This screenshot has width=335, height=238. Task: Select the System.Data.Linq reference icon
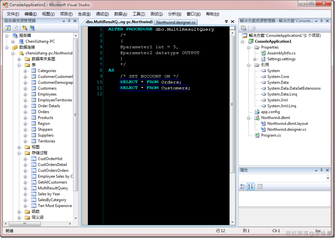263,94
